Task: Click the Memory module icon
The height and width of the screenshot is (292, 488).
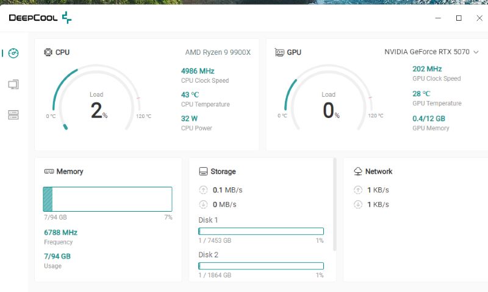Action: pos(49,172)
